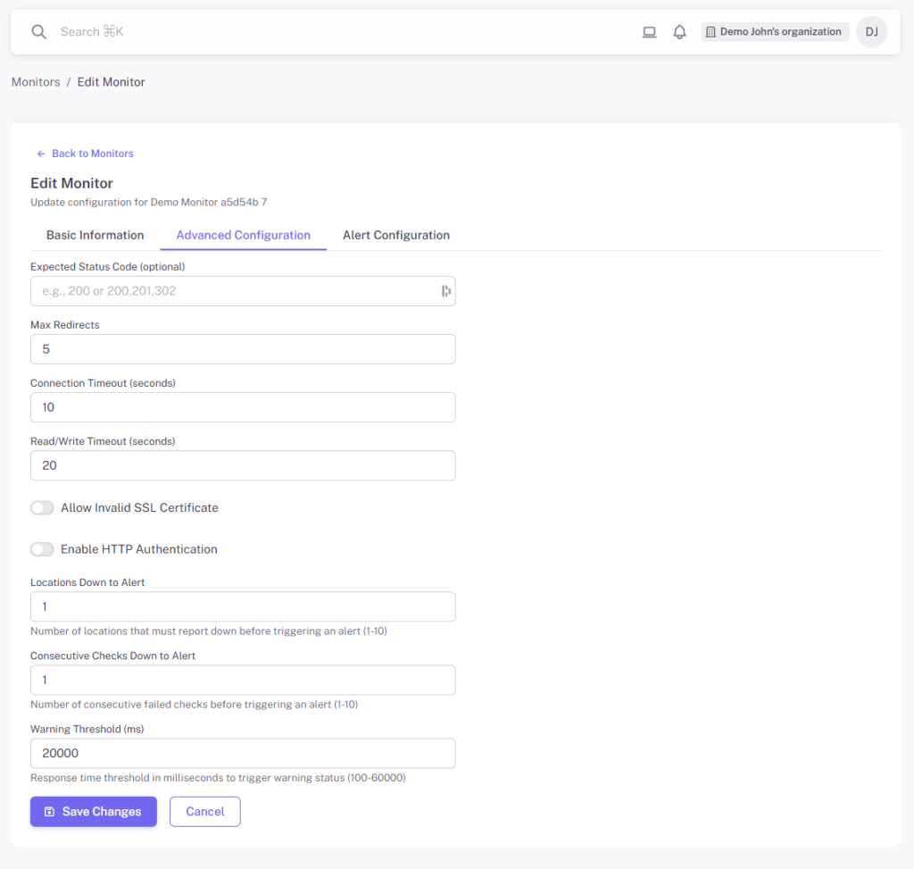Screen dimensions: 914x869
Task: Click the building icon beside organization name
Action: point(710,32)
